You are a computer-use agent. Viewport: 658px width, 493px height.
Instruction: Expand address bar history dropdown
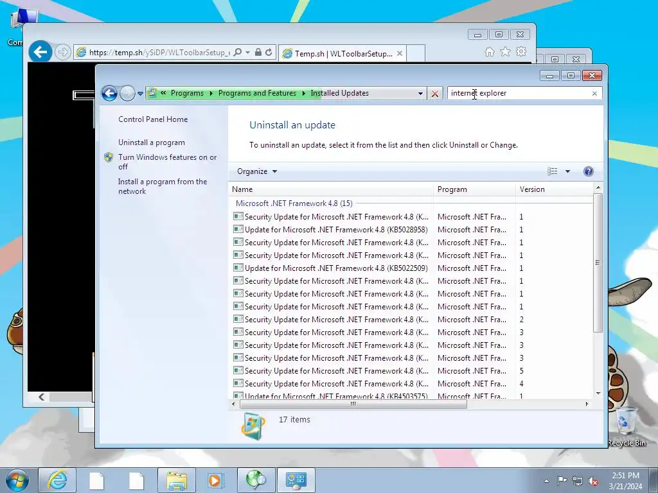(420, 94)
